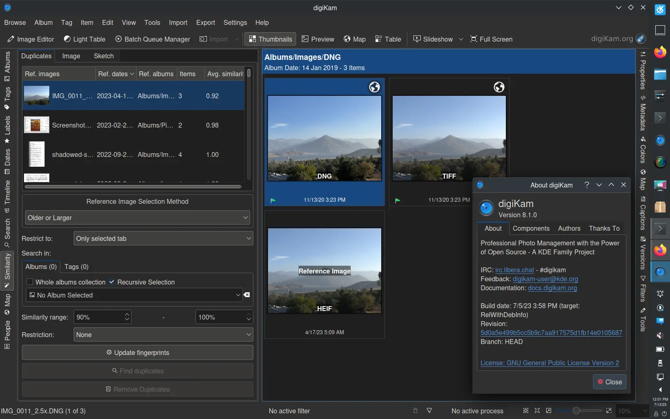Open the docs.digikam.org link
Screen dimensions: 670x419
(x=552, y=288)
